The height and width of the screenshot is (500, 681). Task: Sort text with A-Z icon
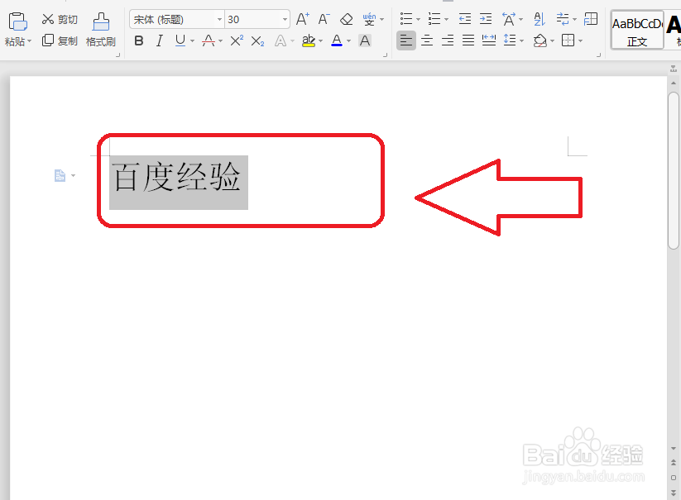click(540, 19)
